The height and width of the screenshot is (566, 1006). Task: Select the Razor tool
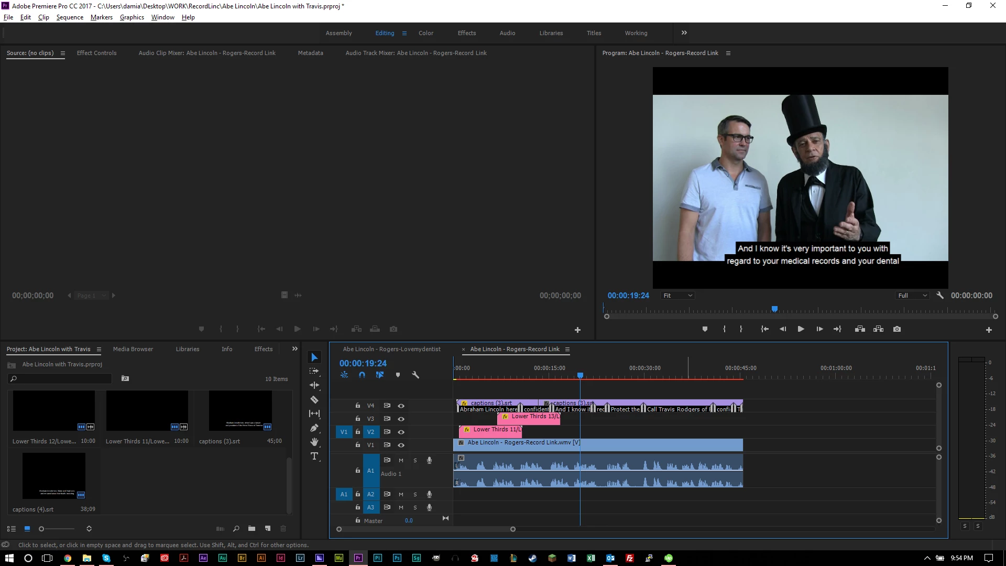coord(314,400)
